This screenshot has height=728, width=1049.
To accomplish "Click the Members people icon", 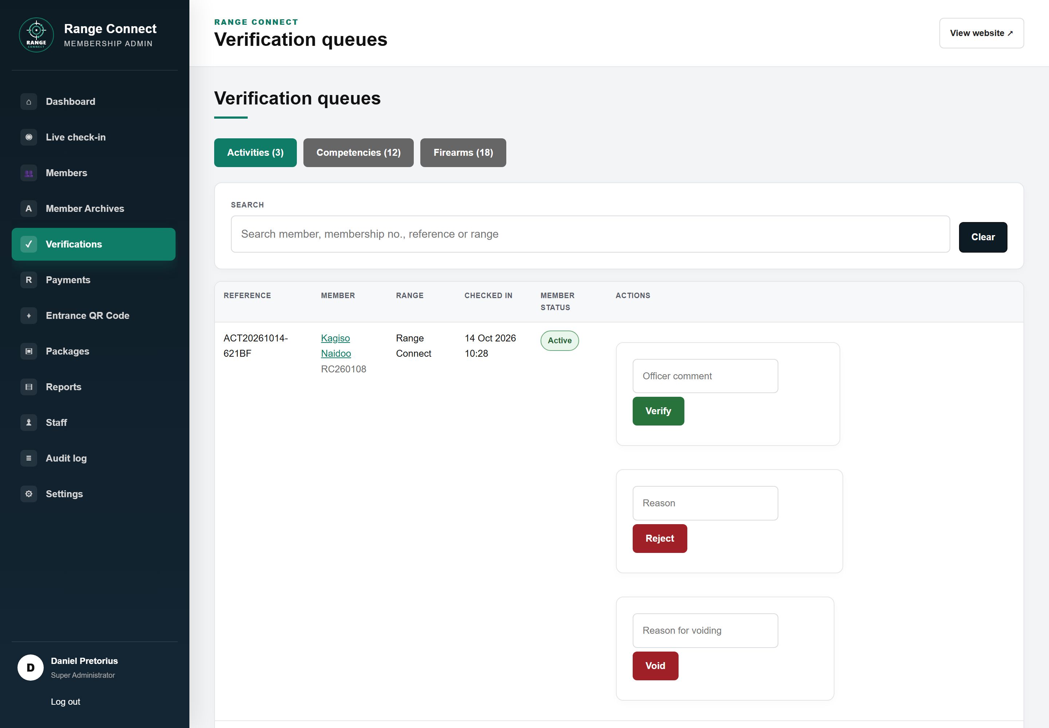I will point(29,173).
